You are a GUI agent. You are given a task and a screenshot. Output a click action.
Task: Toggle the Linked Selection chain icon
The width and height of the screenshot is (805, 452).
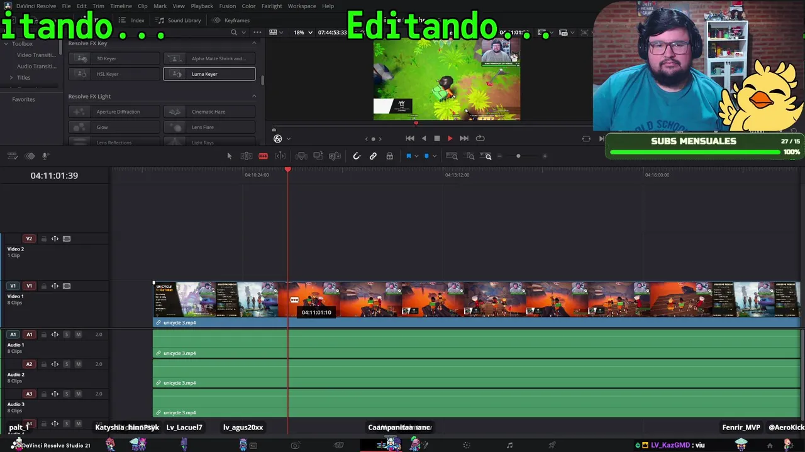coord(373,156)
